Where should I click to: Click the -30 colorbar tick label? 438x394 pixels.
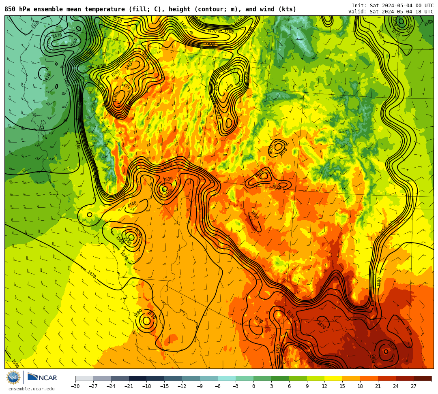(x=75, y=386)
